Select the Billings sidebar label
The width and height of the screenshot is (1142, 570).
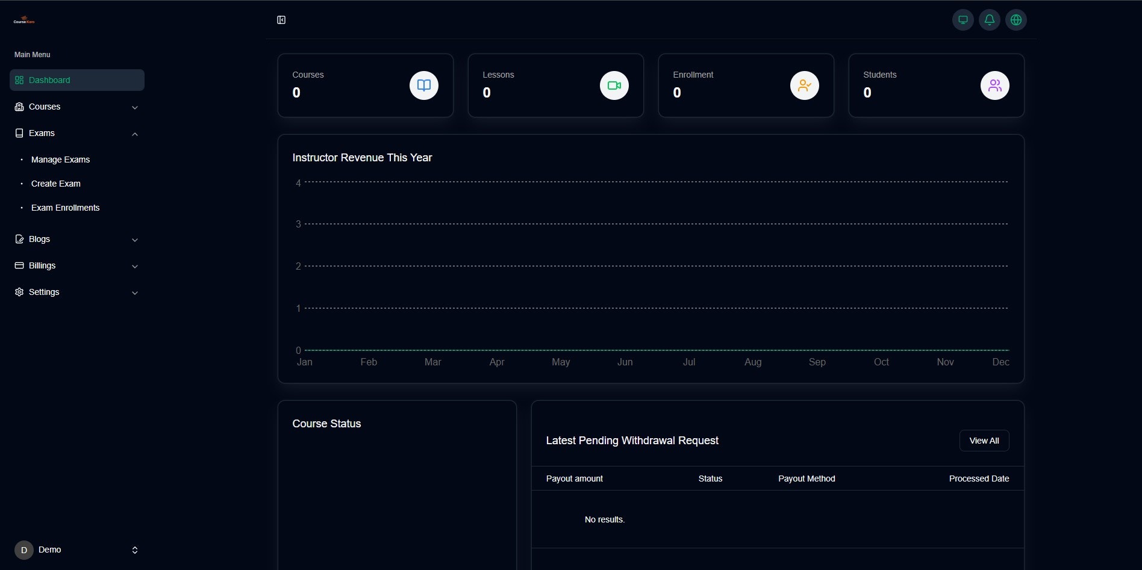click(x=42, y=265)
